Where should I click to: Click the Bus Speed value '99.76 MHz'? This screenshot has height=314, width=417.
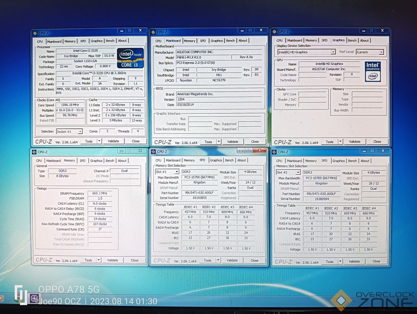click(70, 115)
